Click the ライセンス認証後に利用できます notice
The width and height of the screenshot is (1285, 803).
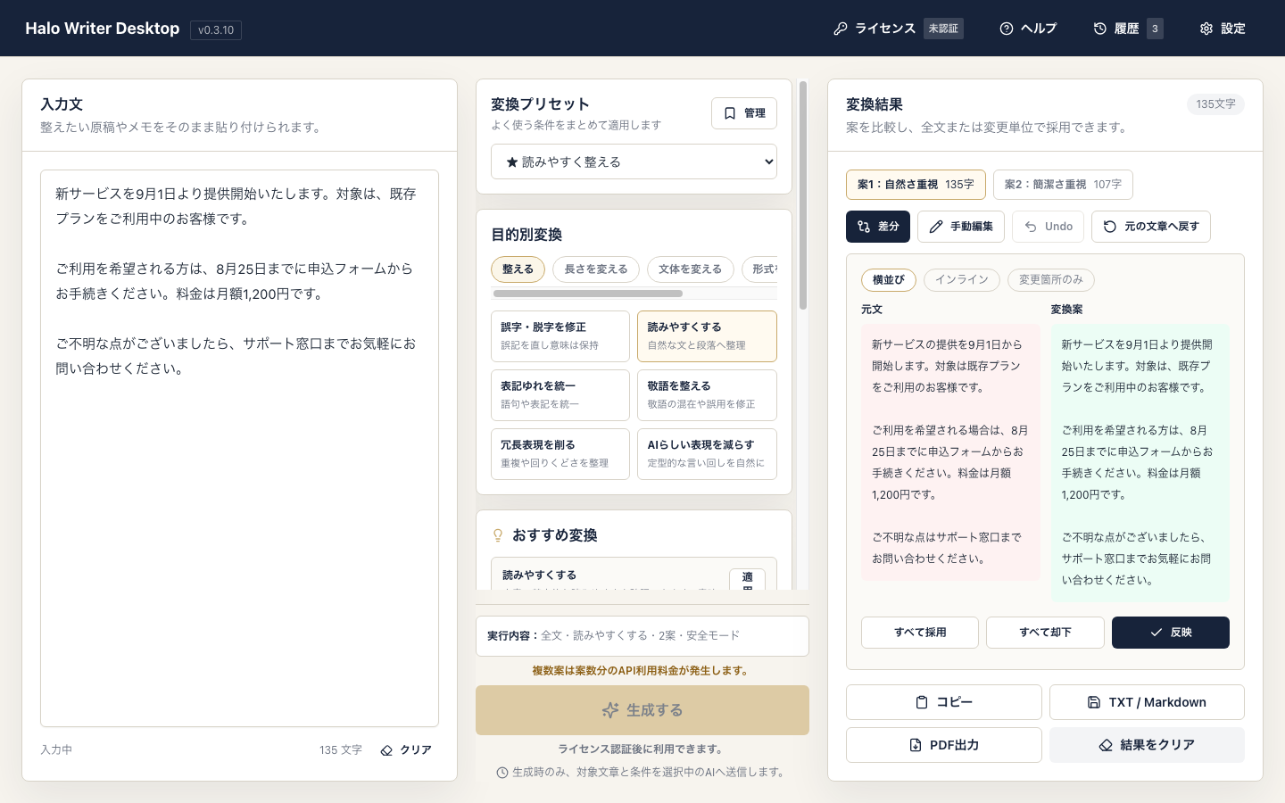point(642,749)
